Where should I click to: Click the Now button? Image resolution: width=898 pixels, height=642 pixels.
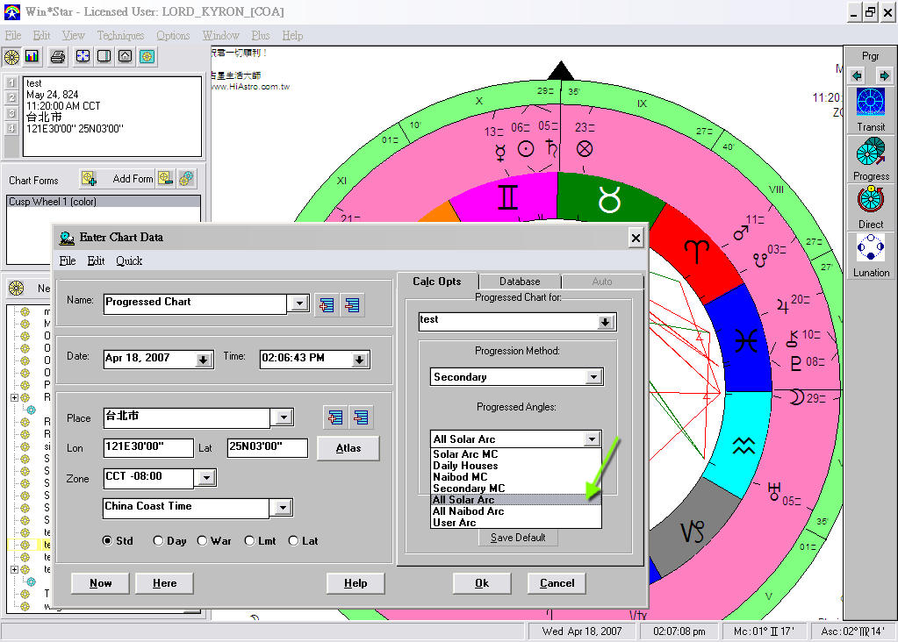(x=100, y=583)
